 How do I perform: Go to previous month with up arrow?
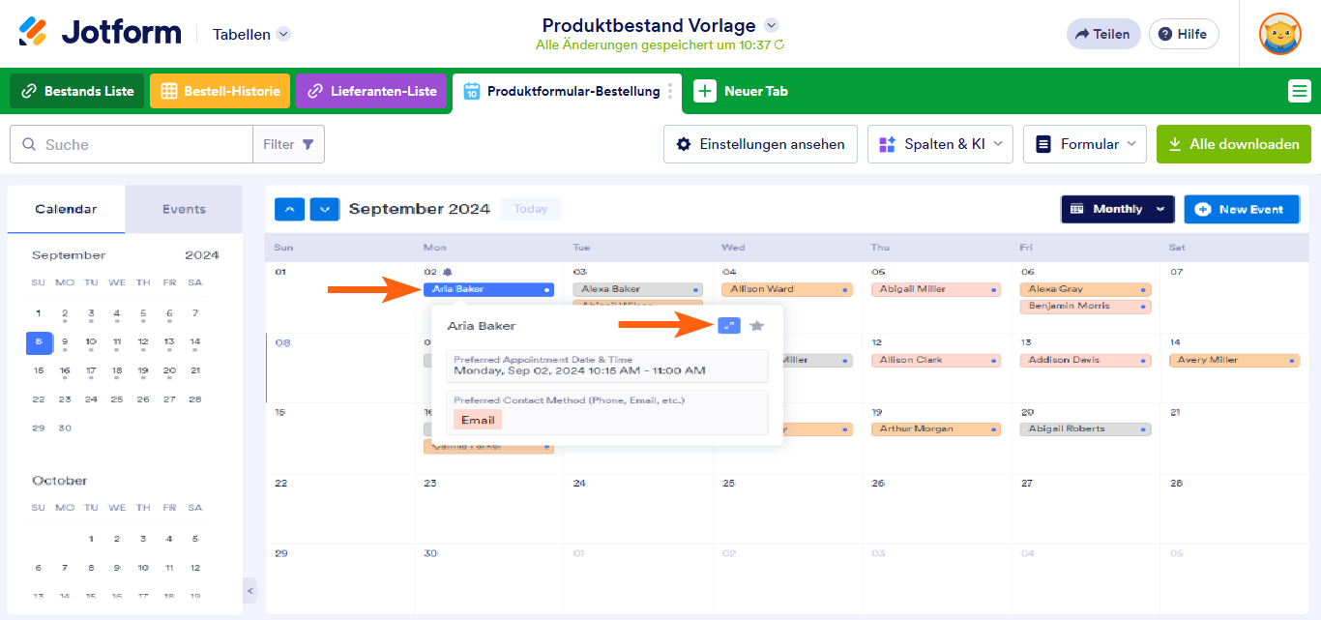tap(290, 209)
